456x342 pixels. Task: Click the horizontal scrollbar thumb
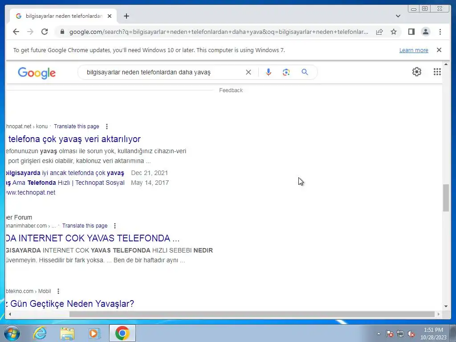click(x=252, y=314)
